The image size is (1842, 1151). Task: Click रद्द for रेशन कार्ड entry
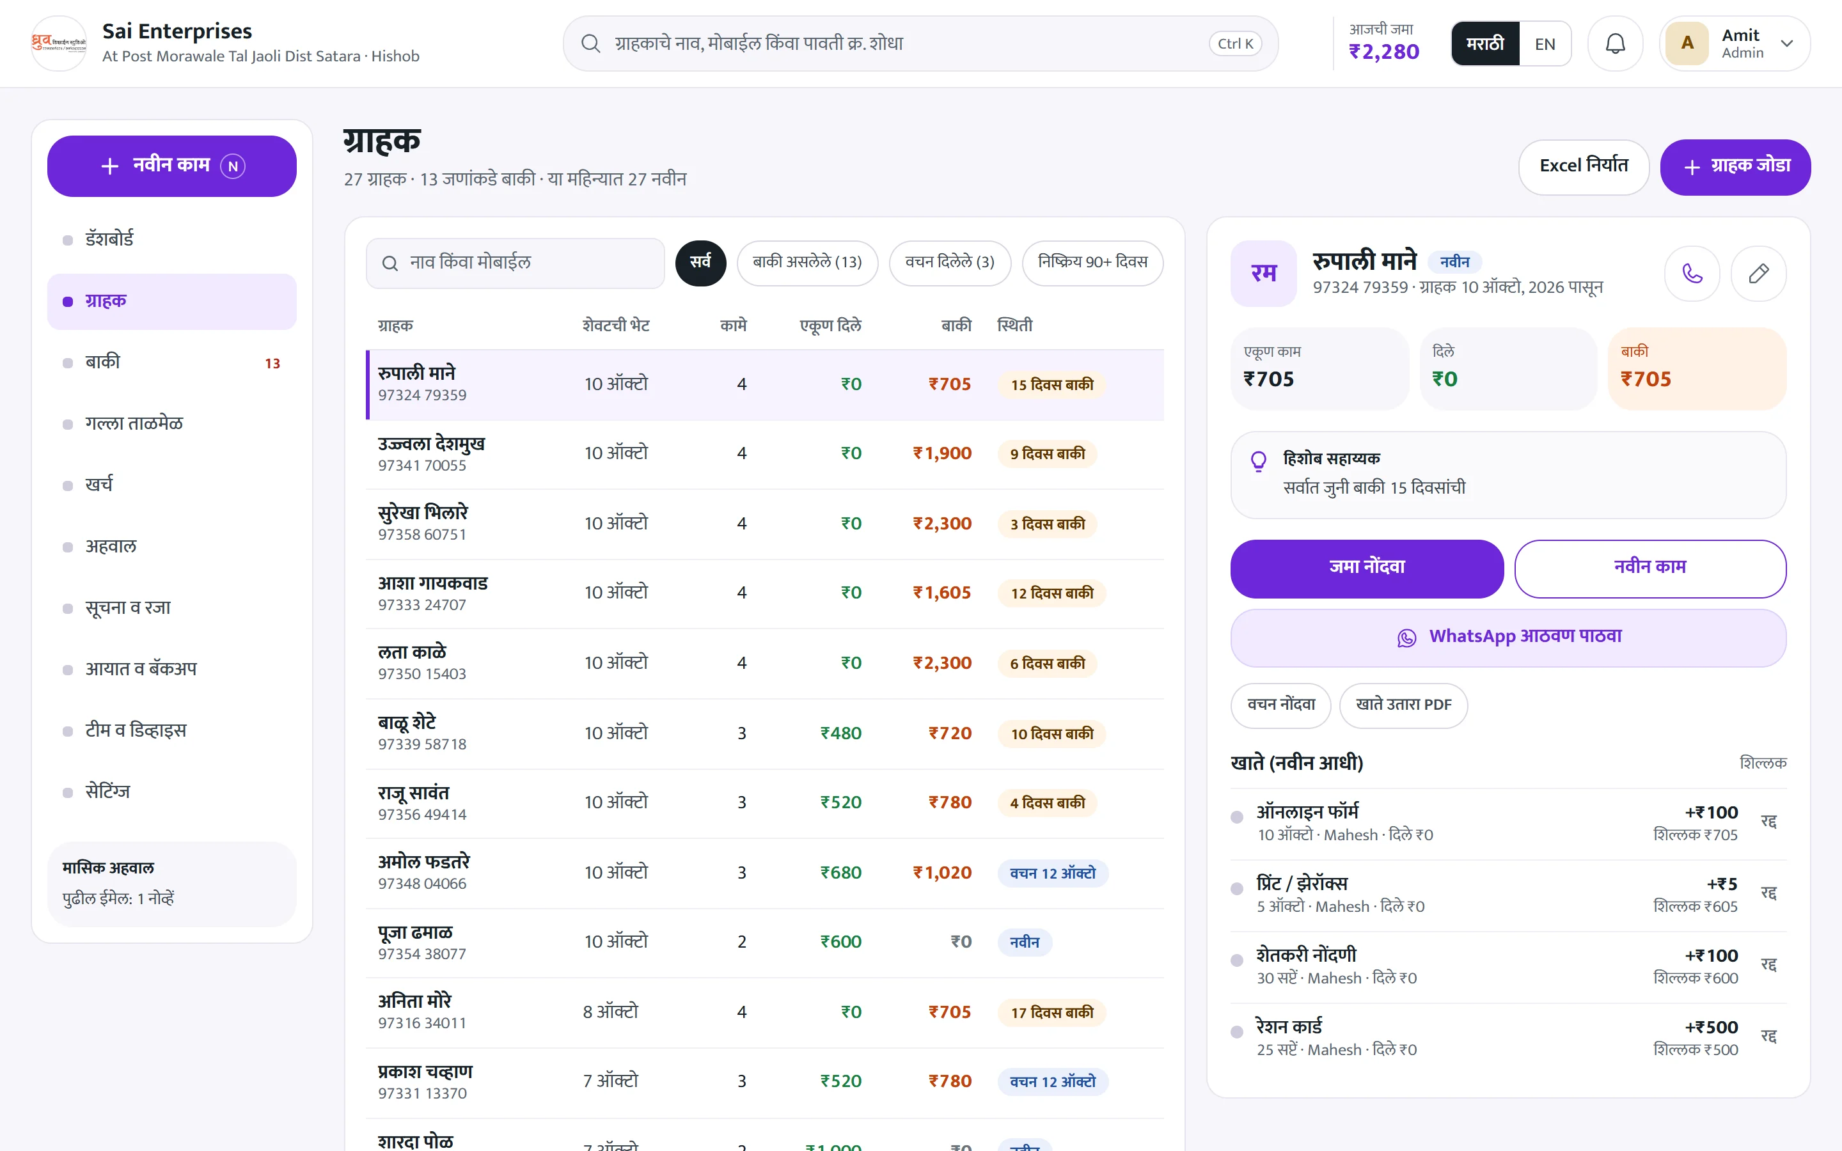[x=1768, y=1037]
